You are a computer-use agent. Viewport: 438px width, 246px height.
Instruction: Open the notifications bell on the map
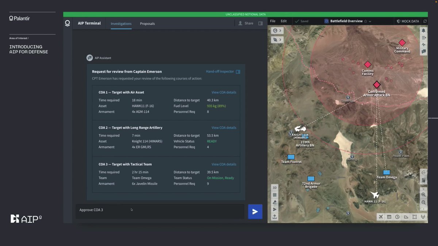[423, 31]
